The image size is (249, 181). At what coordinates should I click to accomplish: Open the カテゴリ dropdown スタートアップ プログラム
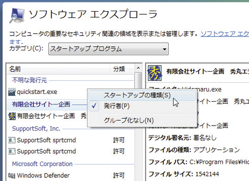click(108, 49)
